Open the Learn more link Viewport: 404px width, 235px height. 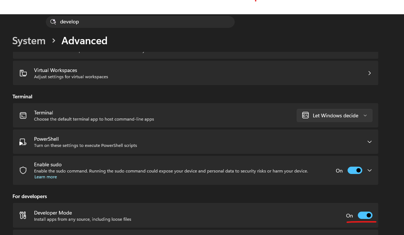(x=46, y=177)
